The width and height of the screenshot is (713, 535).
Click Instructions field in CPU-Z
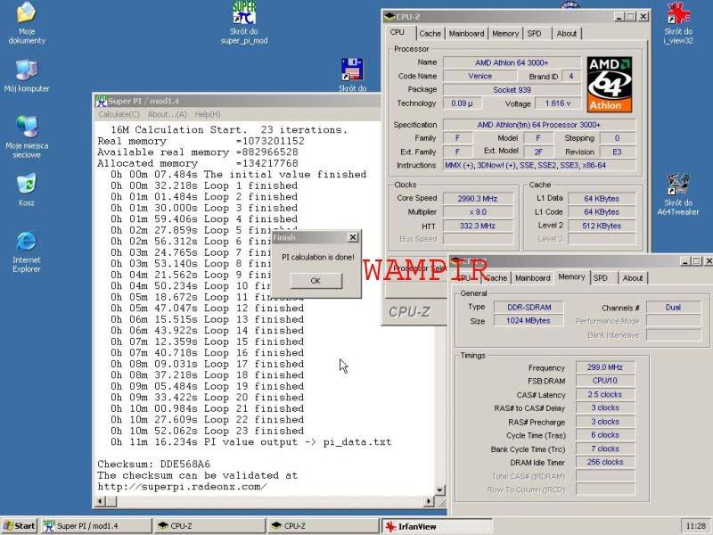pos(539,165)
